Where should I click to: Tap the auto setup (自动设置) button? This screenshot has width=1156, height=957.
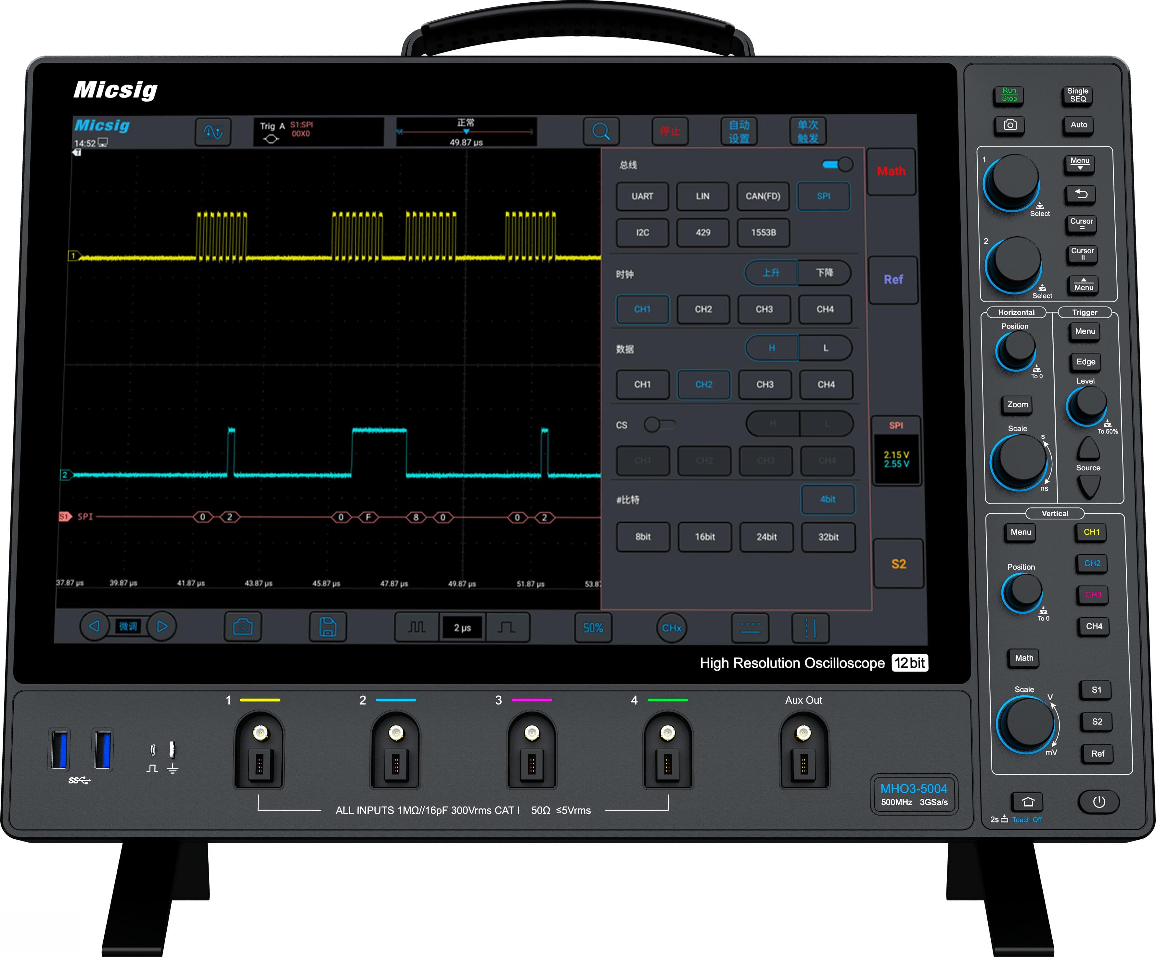pyautogui.click(x=739, y=131)
